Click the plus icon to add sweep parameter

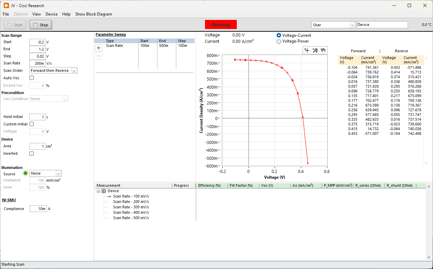(x=99, y=48)
